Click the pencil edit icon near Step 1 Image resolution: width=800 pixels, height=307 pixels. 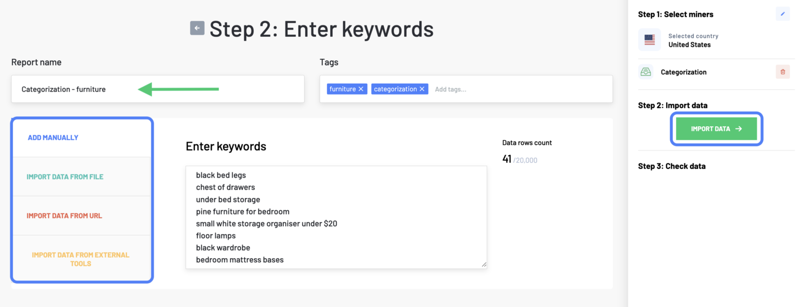click(x=783, y=14)
